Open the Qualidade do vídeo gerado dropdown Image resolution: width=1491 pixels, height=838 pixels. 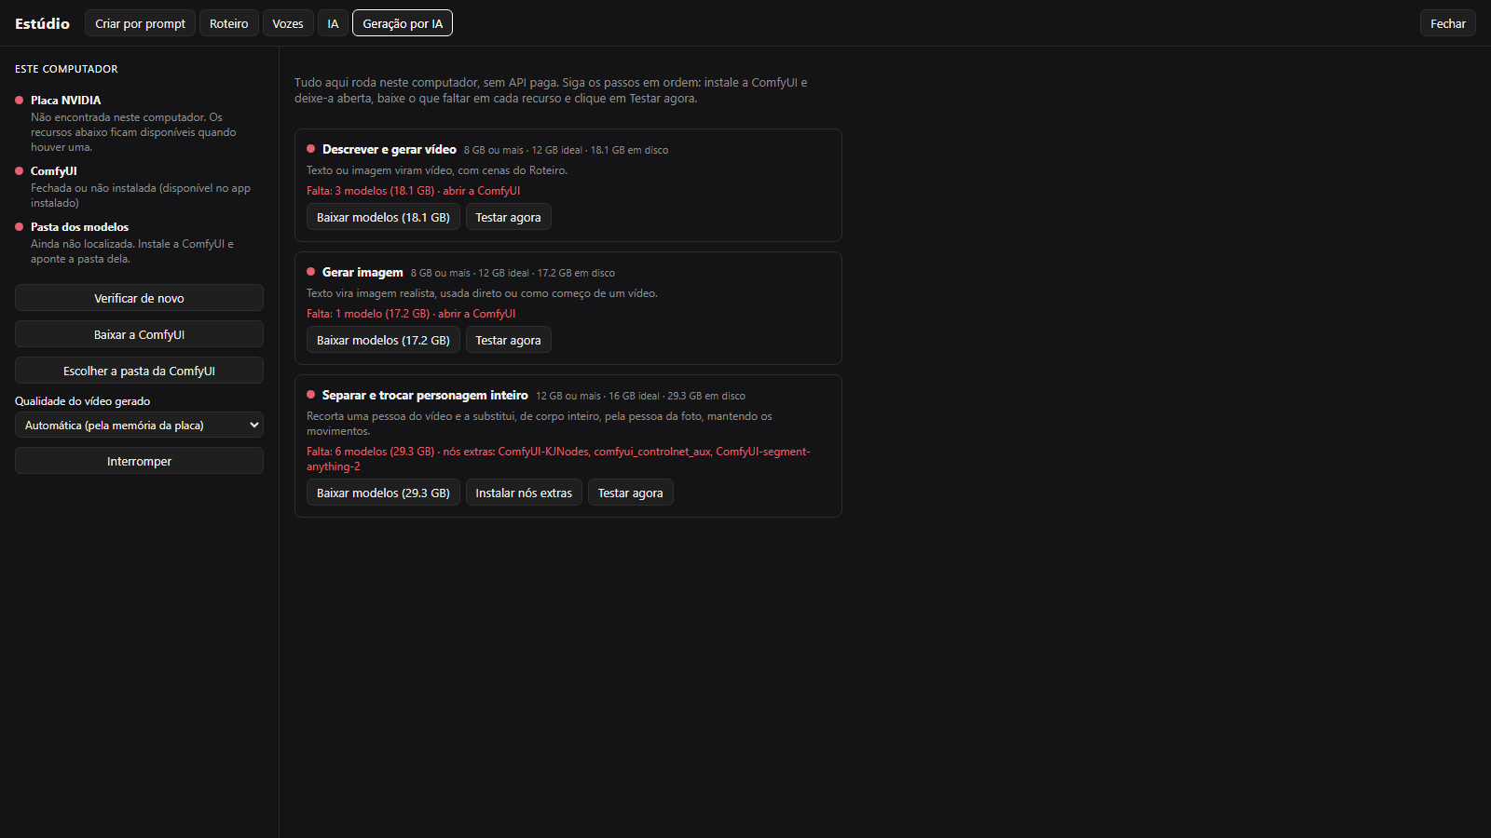(139, 425)
